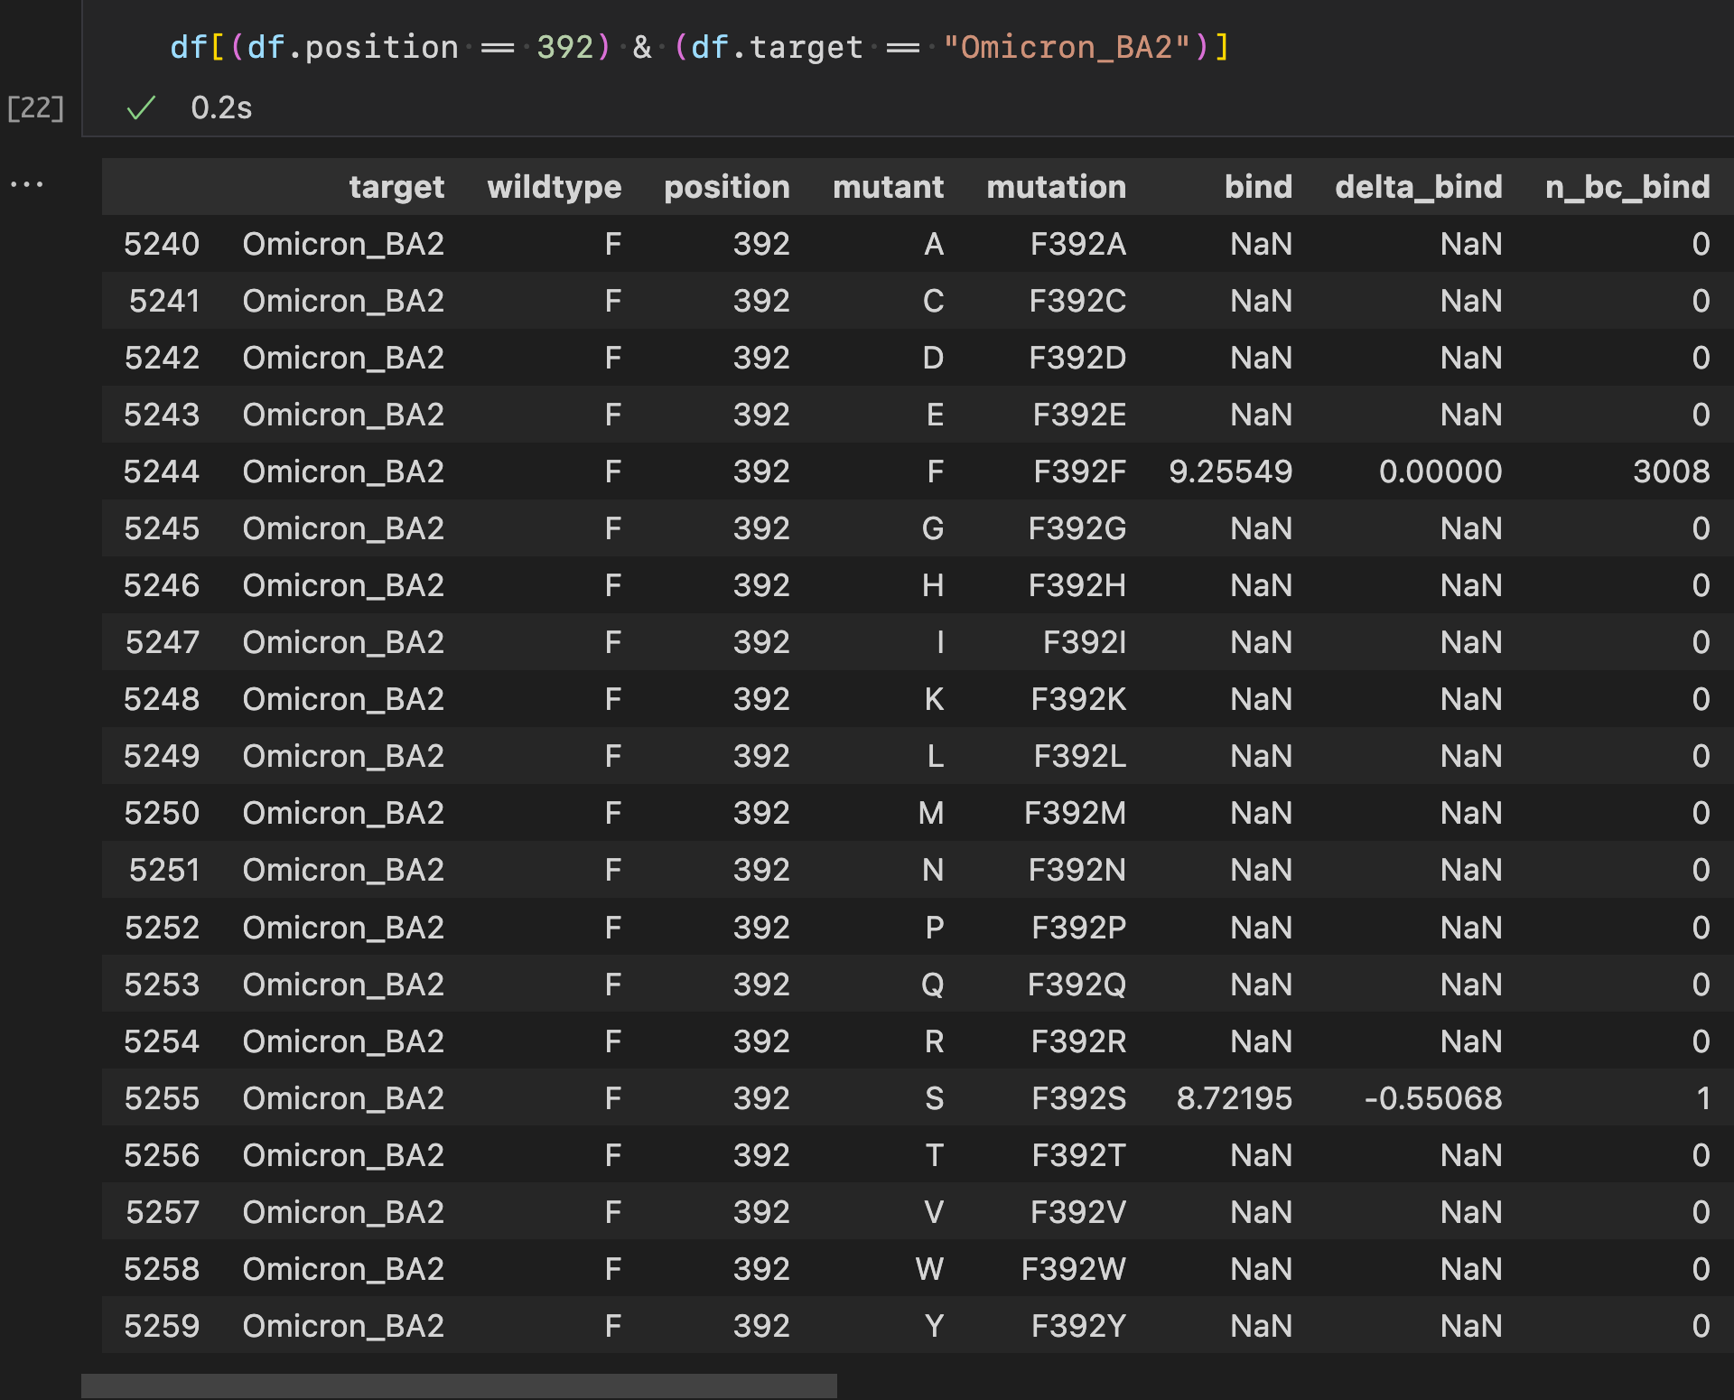The height and width of the screenshot is (1400, 1734).
Task: Click the bind column header
Action: (1259, 187)
